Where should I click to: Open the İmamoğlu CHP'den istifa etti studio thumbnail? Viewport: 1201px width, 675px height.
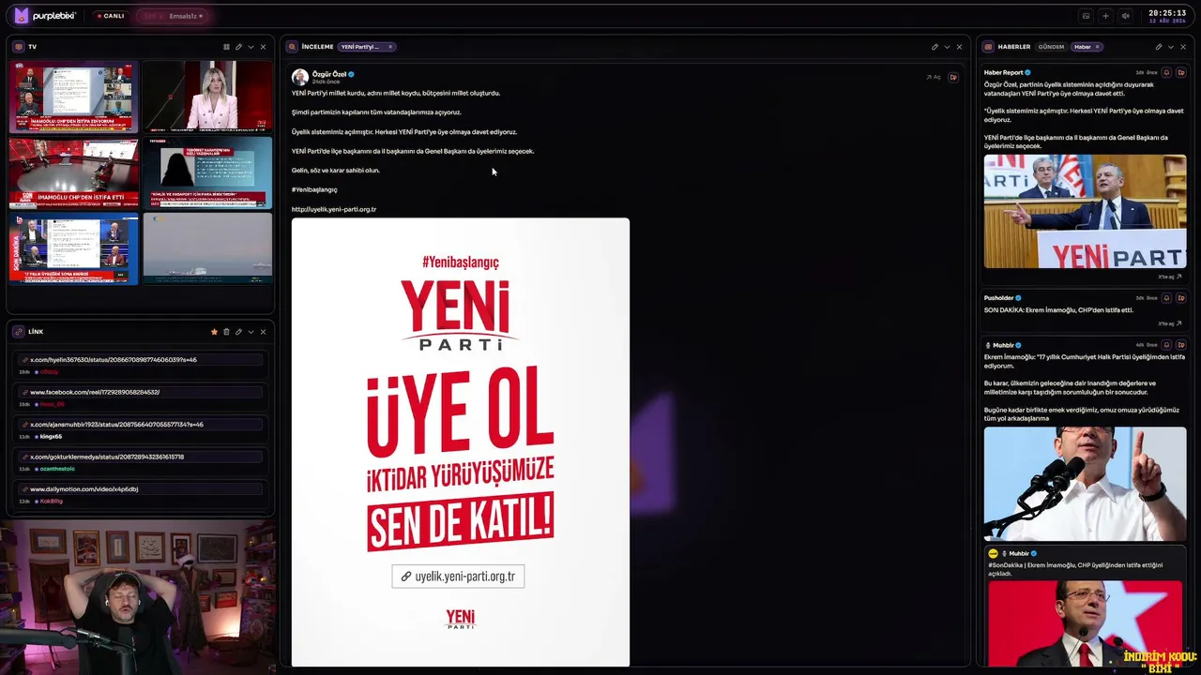click(74, 173)
